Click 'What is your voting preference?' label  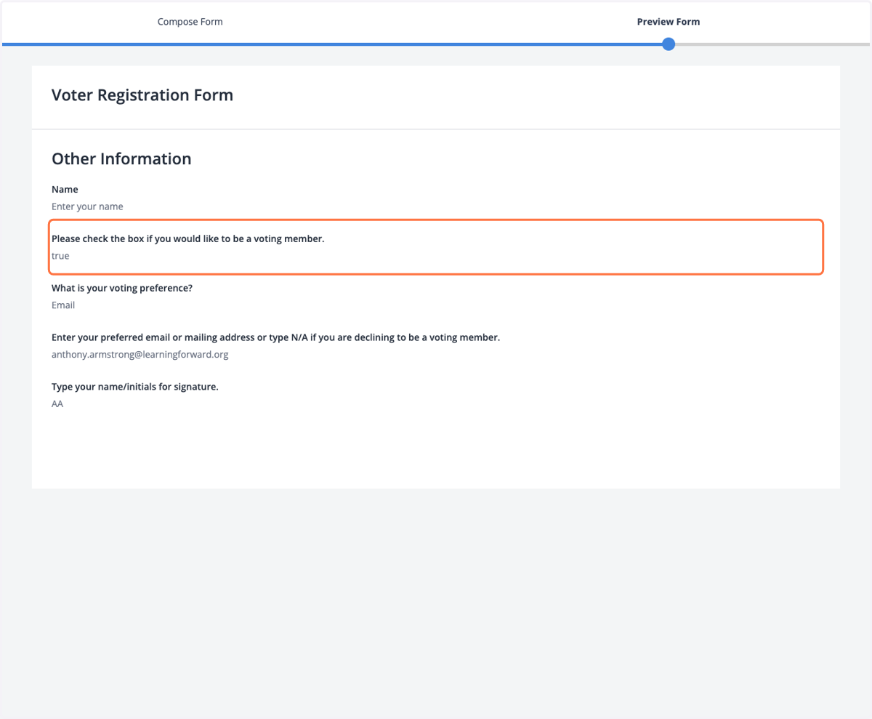122,288
